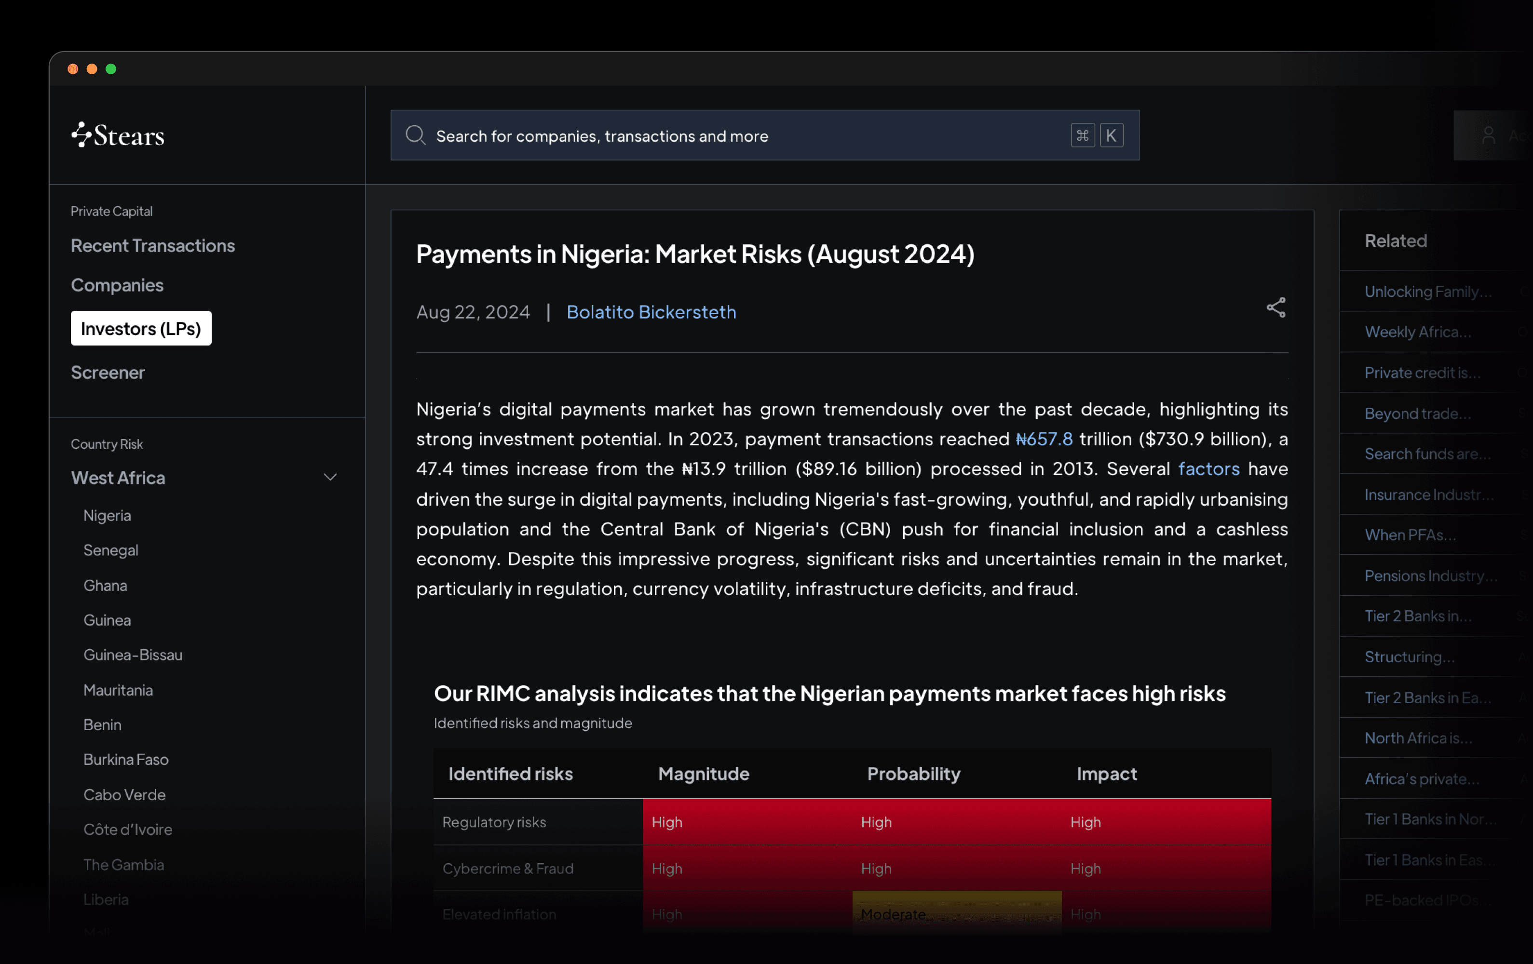Click Cybercrime & Fraud Impact High cell

(x=1167, y=868)
